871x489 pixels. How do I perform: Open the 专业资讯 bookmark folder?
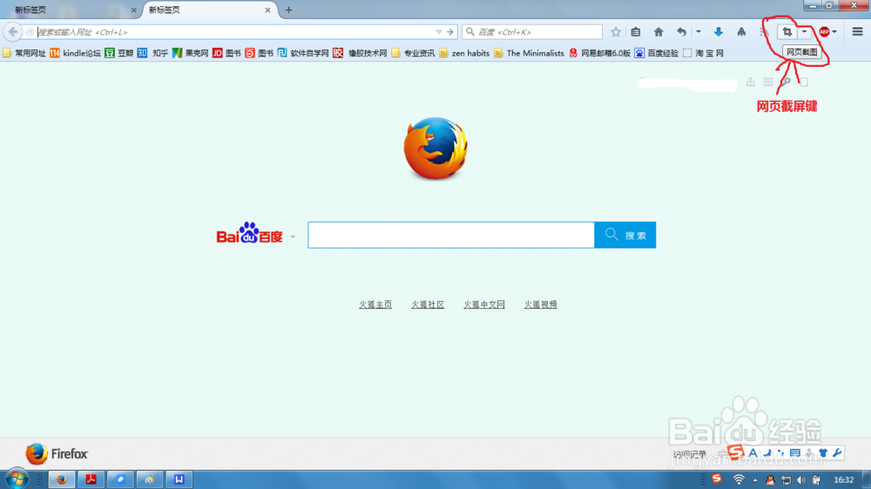(413, 53)
